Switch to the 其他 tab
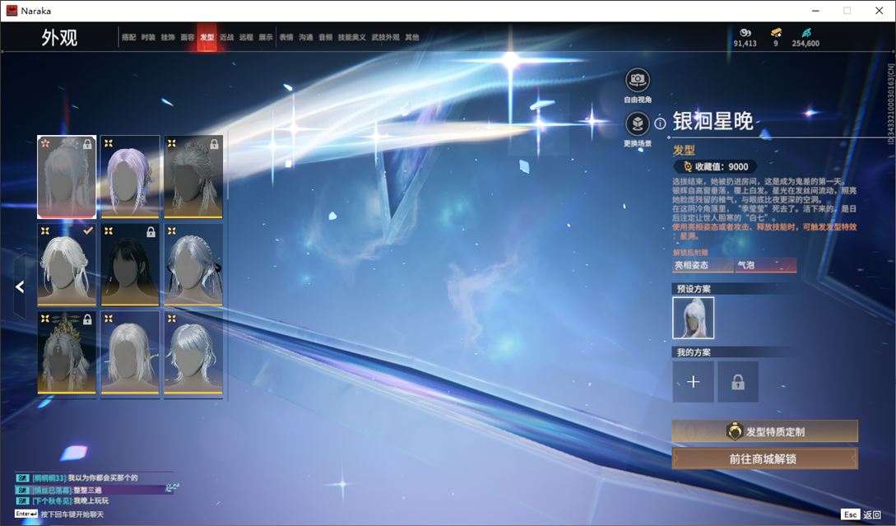Viewport: 896px width, 526px height. (x=412, y=37)
